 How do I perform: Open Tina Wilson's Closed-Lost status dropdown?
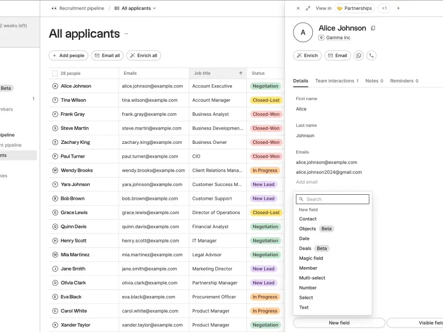pos(266,100)
